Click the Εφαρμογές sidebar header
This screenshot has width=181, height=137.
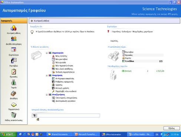click(x=14, y=21)
